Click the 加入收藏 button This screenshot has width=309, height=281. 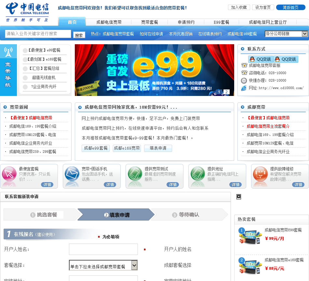point(239,7)
